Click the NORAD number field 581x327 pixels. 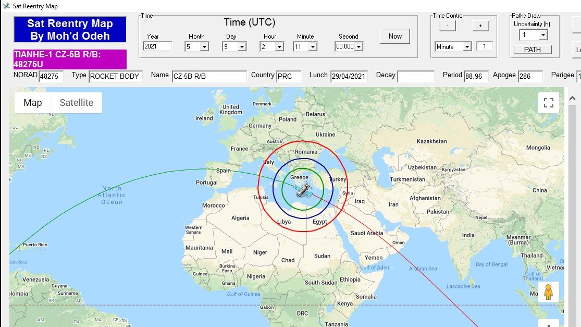point(51,77)
